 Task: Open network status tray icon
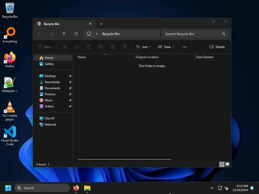point(220,188)
